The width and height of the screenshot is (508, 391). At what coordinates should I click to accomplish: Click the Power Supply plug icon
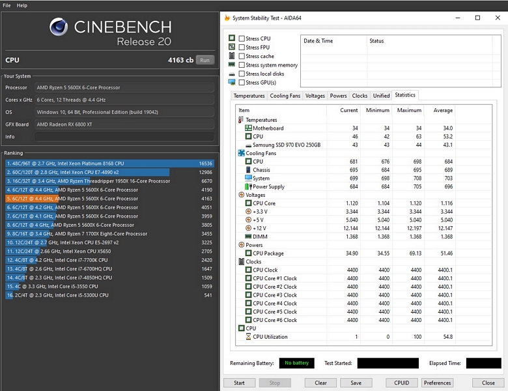[248, 186]
